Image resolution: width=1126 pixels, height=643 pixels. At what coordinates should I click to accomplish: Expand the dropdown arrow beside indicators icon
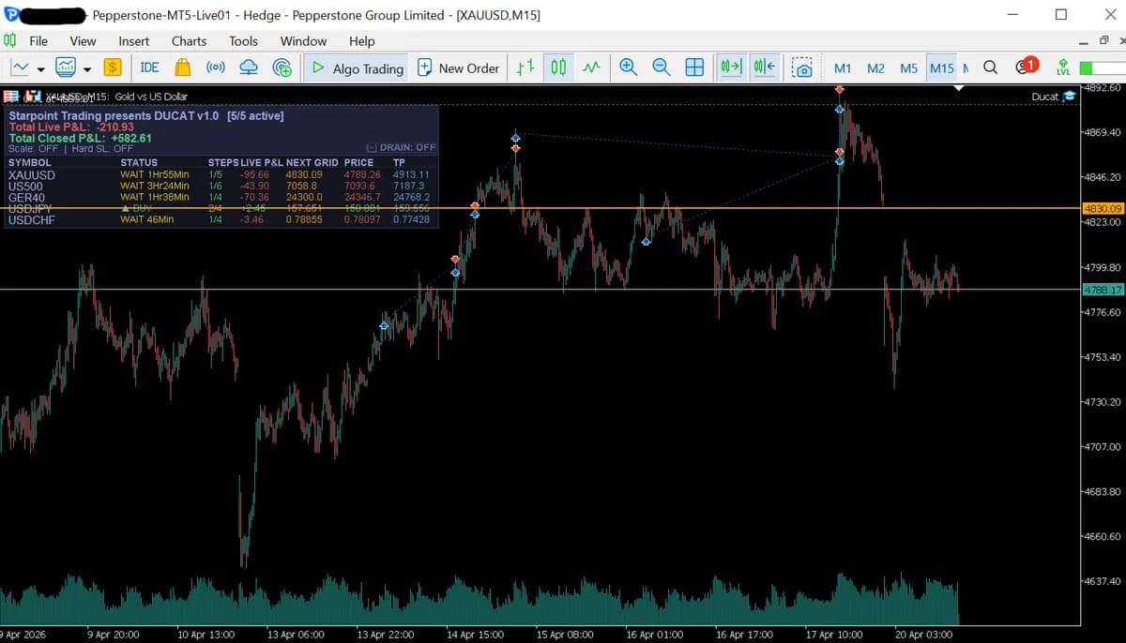click(x=87, y=68)
